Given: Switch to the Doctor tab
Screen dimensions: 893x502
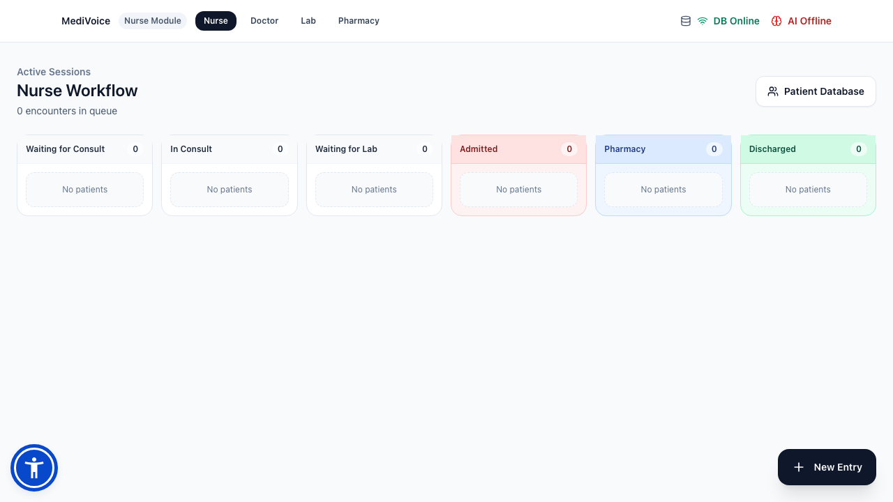Looking at the screenshot, I should tap(264, 21).
